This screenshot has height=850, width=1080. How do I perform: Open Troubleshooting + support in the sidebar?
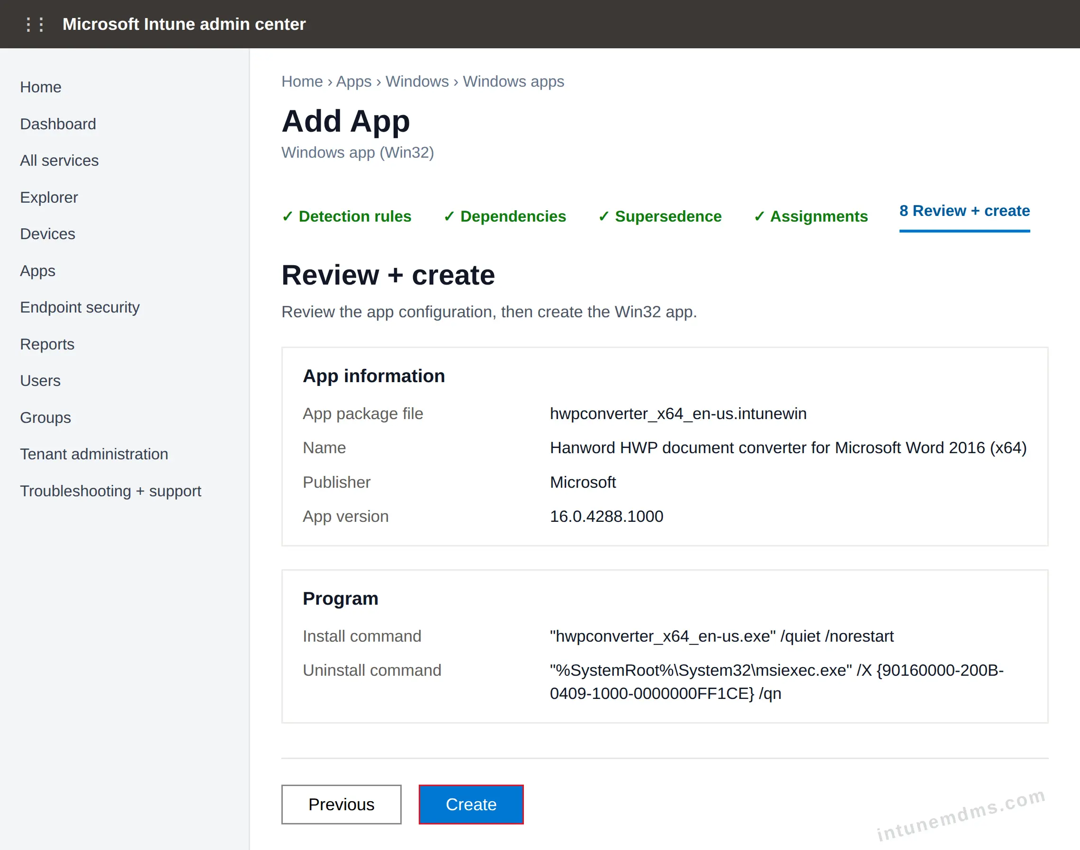pos(110,491)
